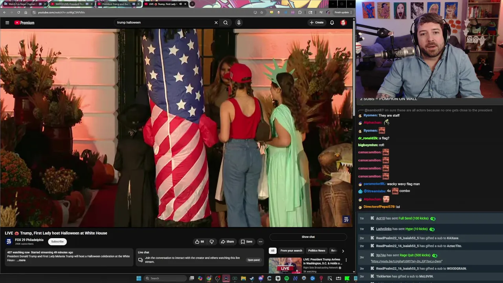Open the FOX 29 Philadelphia channel avatar
503x283 pixels.
(9, 241)
